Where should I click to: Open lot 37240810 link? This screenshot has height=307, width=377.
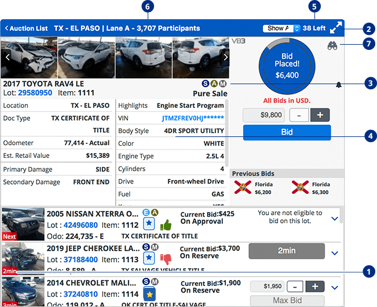tap(80, 294)
